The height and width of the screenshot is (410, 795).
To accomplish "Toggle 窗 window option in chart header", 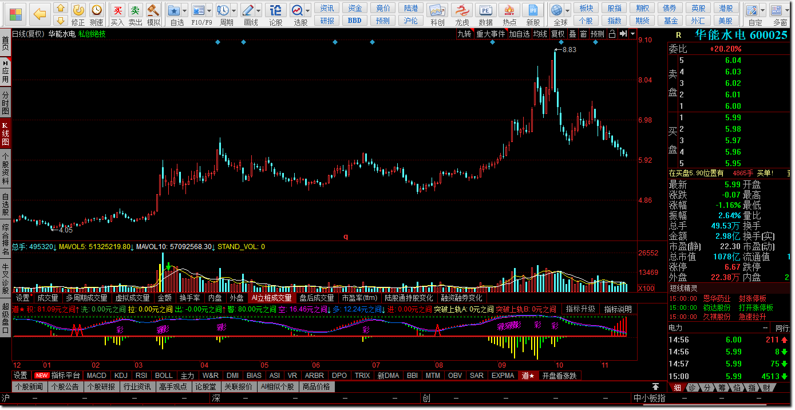I will pyautogui.click(x=583, y=34).
